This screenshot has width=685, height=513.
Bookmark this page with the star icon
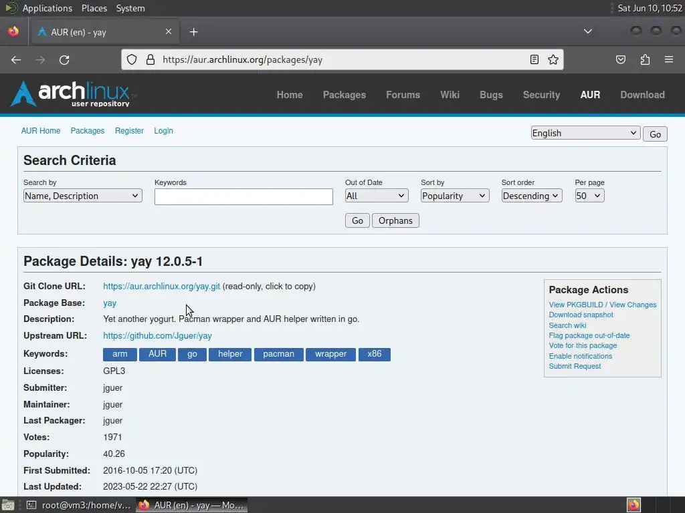click(x=553, y=59)
